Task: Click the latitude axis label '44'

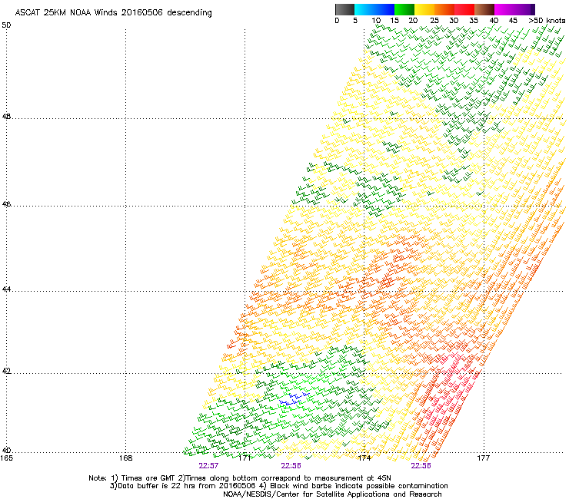Action: click(6, 289)
